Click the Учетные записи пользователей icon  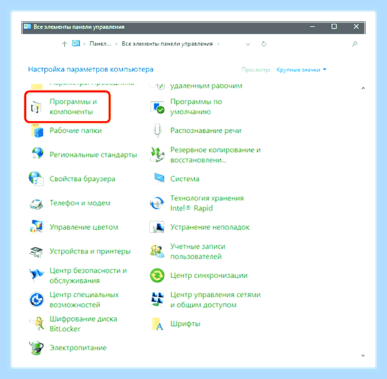(x=157, y=251)
